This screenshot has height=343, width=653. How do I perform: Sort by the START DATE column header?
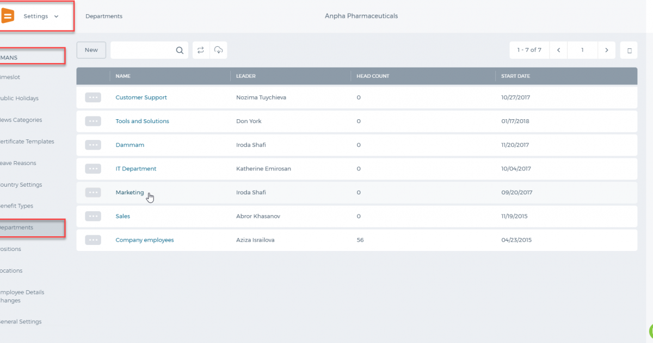pyautogui.click(x=515, y=76)
